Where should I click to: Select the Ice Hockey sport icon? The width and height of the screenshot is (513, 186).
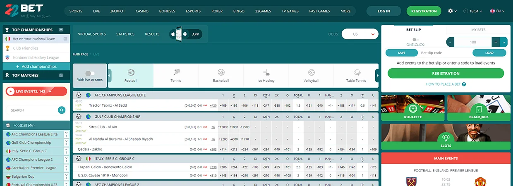266,75
